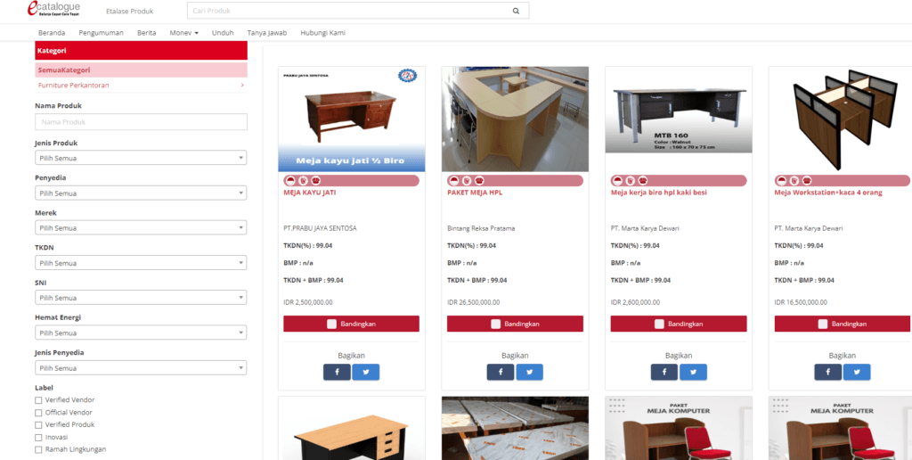Share Meja kerja biro hpl on Facebook

pos(664,372)
